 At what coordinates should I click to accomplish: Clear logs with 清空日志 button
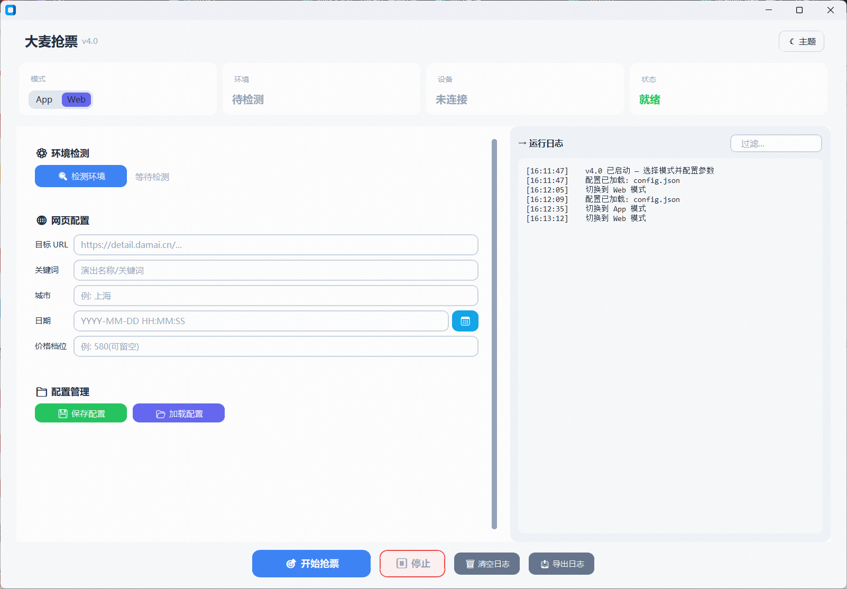click(487, 564)
